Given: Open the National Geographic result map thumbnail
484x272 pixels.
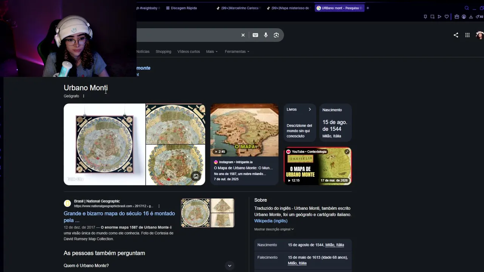Looking at the screenshot, I should [x=208, y=213].
